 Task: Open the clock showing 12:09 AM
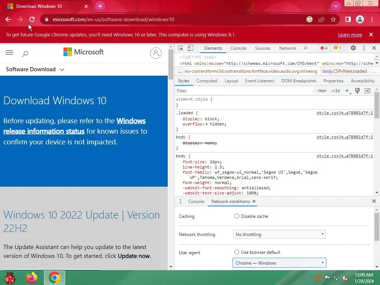coord(364,278)
